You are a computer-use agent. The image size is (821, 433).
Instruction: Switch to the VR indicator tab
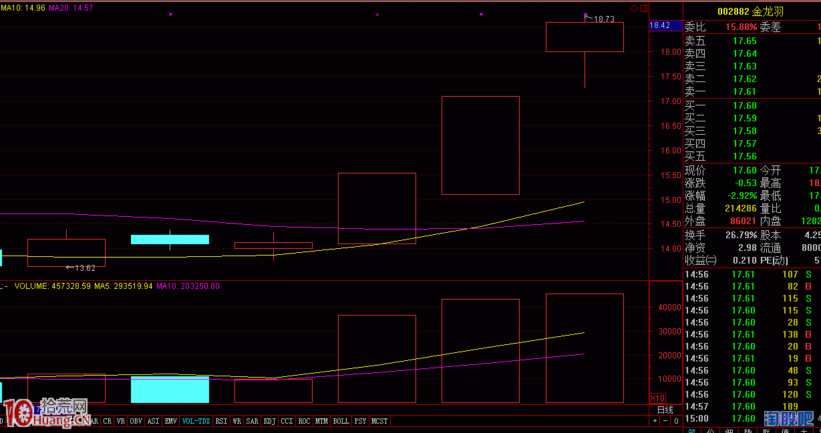[x=121, y=422]
